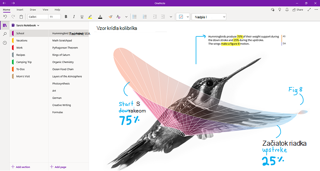This screenshot has width=320, height=171.
Task: Open the View tab
Action: [x=45, y=10]
